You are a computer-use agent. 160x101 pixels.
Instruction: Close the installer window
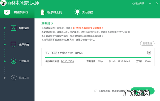pyautogui.click(x=157, y=3)
